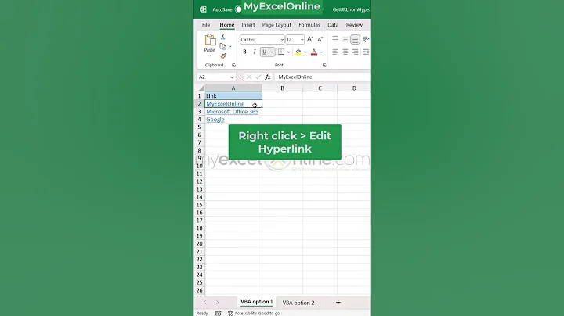Confirm formula bar entry checkmark
This screenshot has height=316, width=564.
pos(258,77)
